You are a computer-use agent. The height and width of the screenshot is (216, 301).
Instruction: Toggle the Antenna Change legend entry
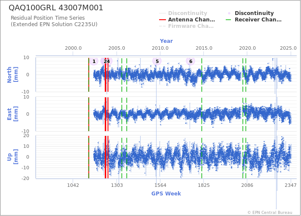[187, 20]
